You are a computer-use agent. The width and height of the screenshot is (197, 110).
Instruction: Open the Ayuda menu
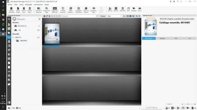tap(46, 5)
